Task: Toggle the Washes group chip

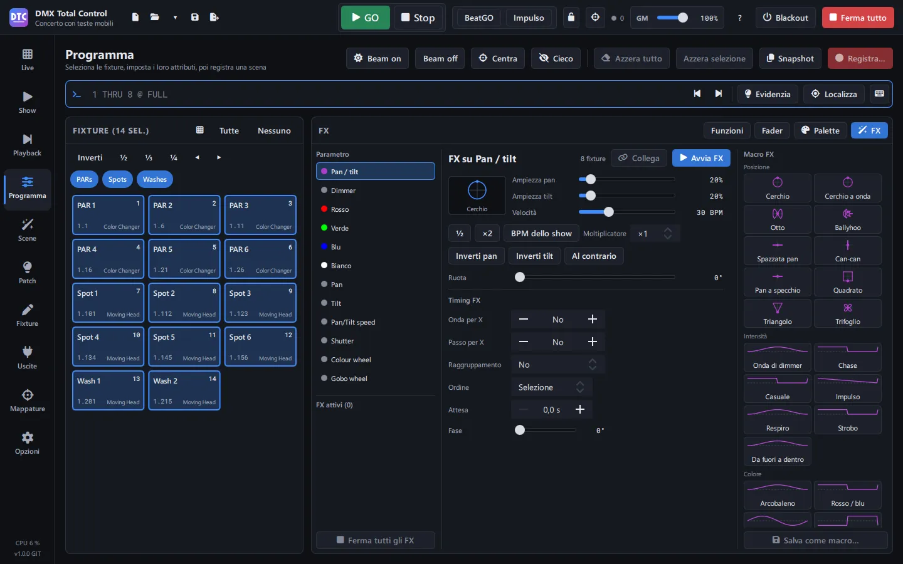Action: tap(155, 179)
